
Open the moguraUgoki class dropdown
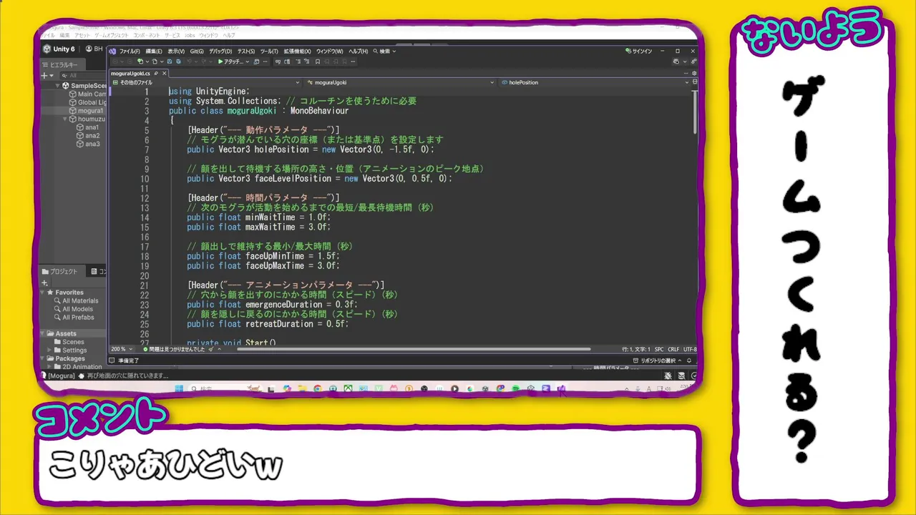click(x=401, y=82)
